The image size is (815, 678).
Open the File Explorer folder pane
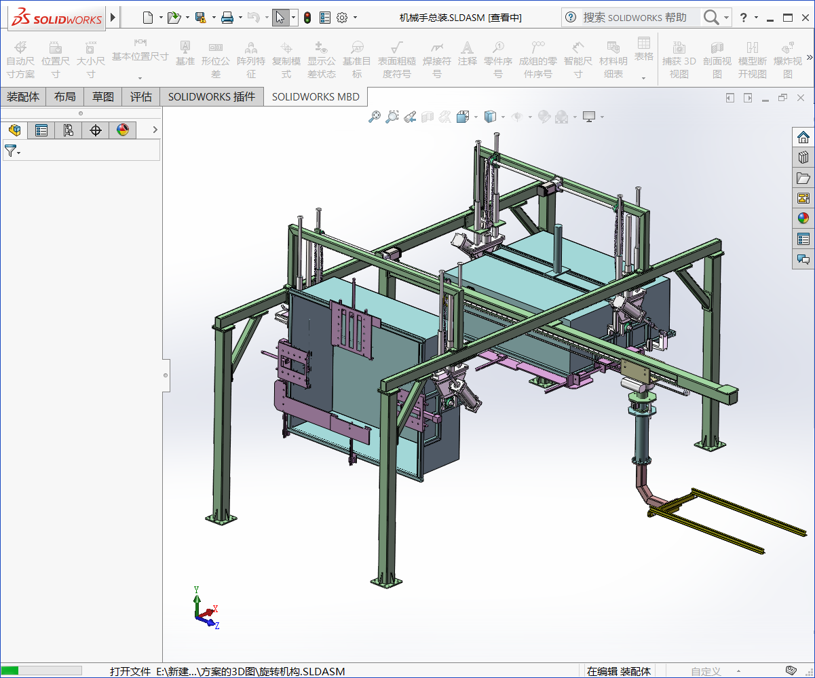803,178
